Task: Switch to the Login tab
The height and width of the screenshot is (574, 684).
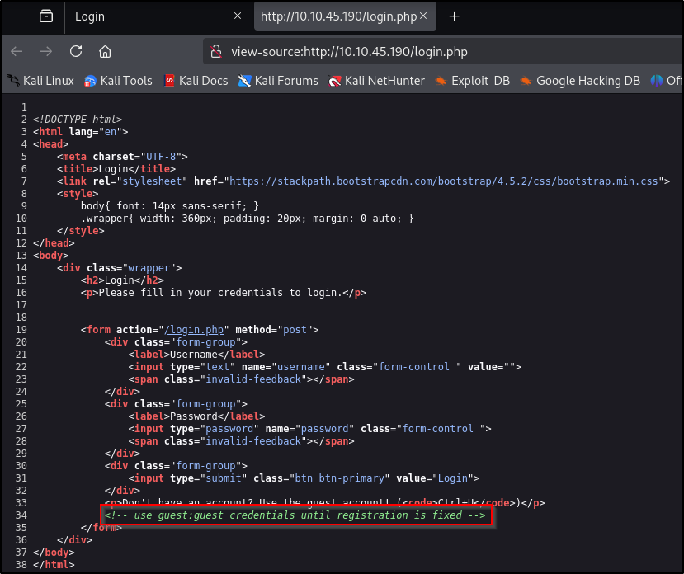Action: coord(149,16)
